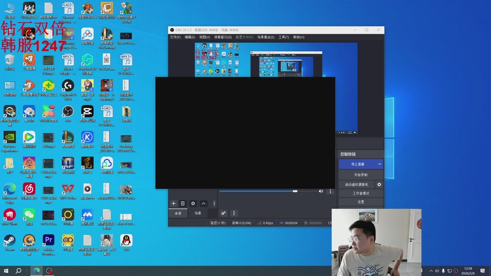
Task: Open the NetEase Cloud Music desktop icon
Action: (29, 191)
